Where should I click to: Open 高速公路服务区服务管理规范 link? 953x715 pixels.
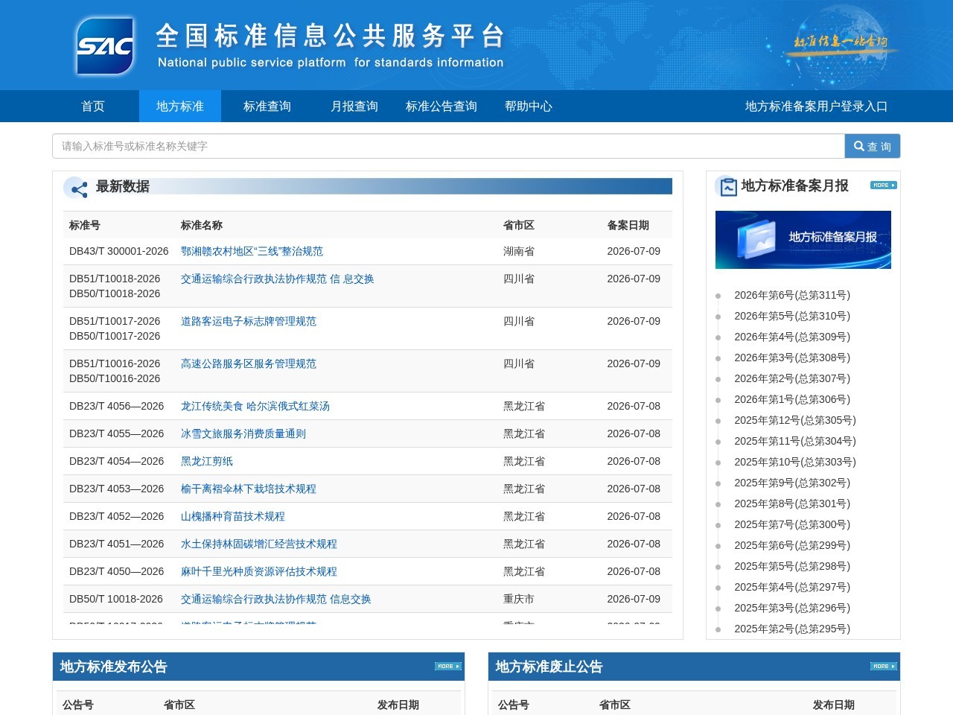point(249,364)
